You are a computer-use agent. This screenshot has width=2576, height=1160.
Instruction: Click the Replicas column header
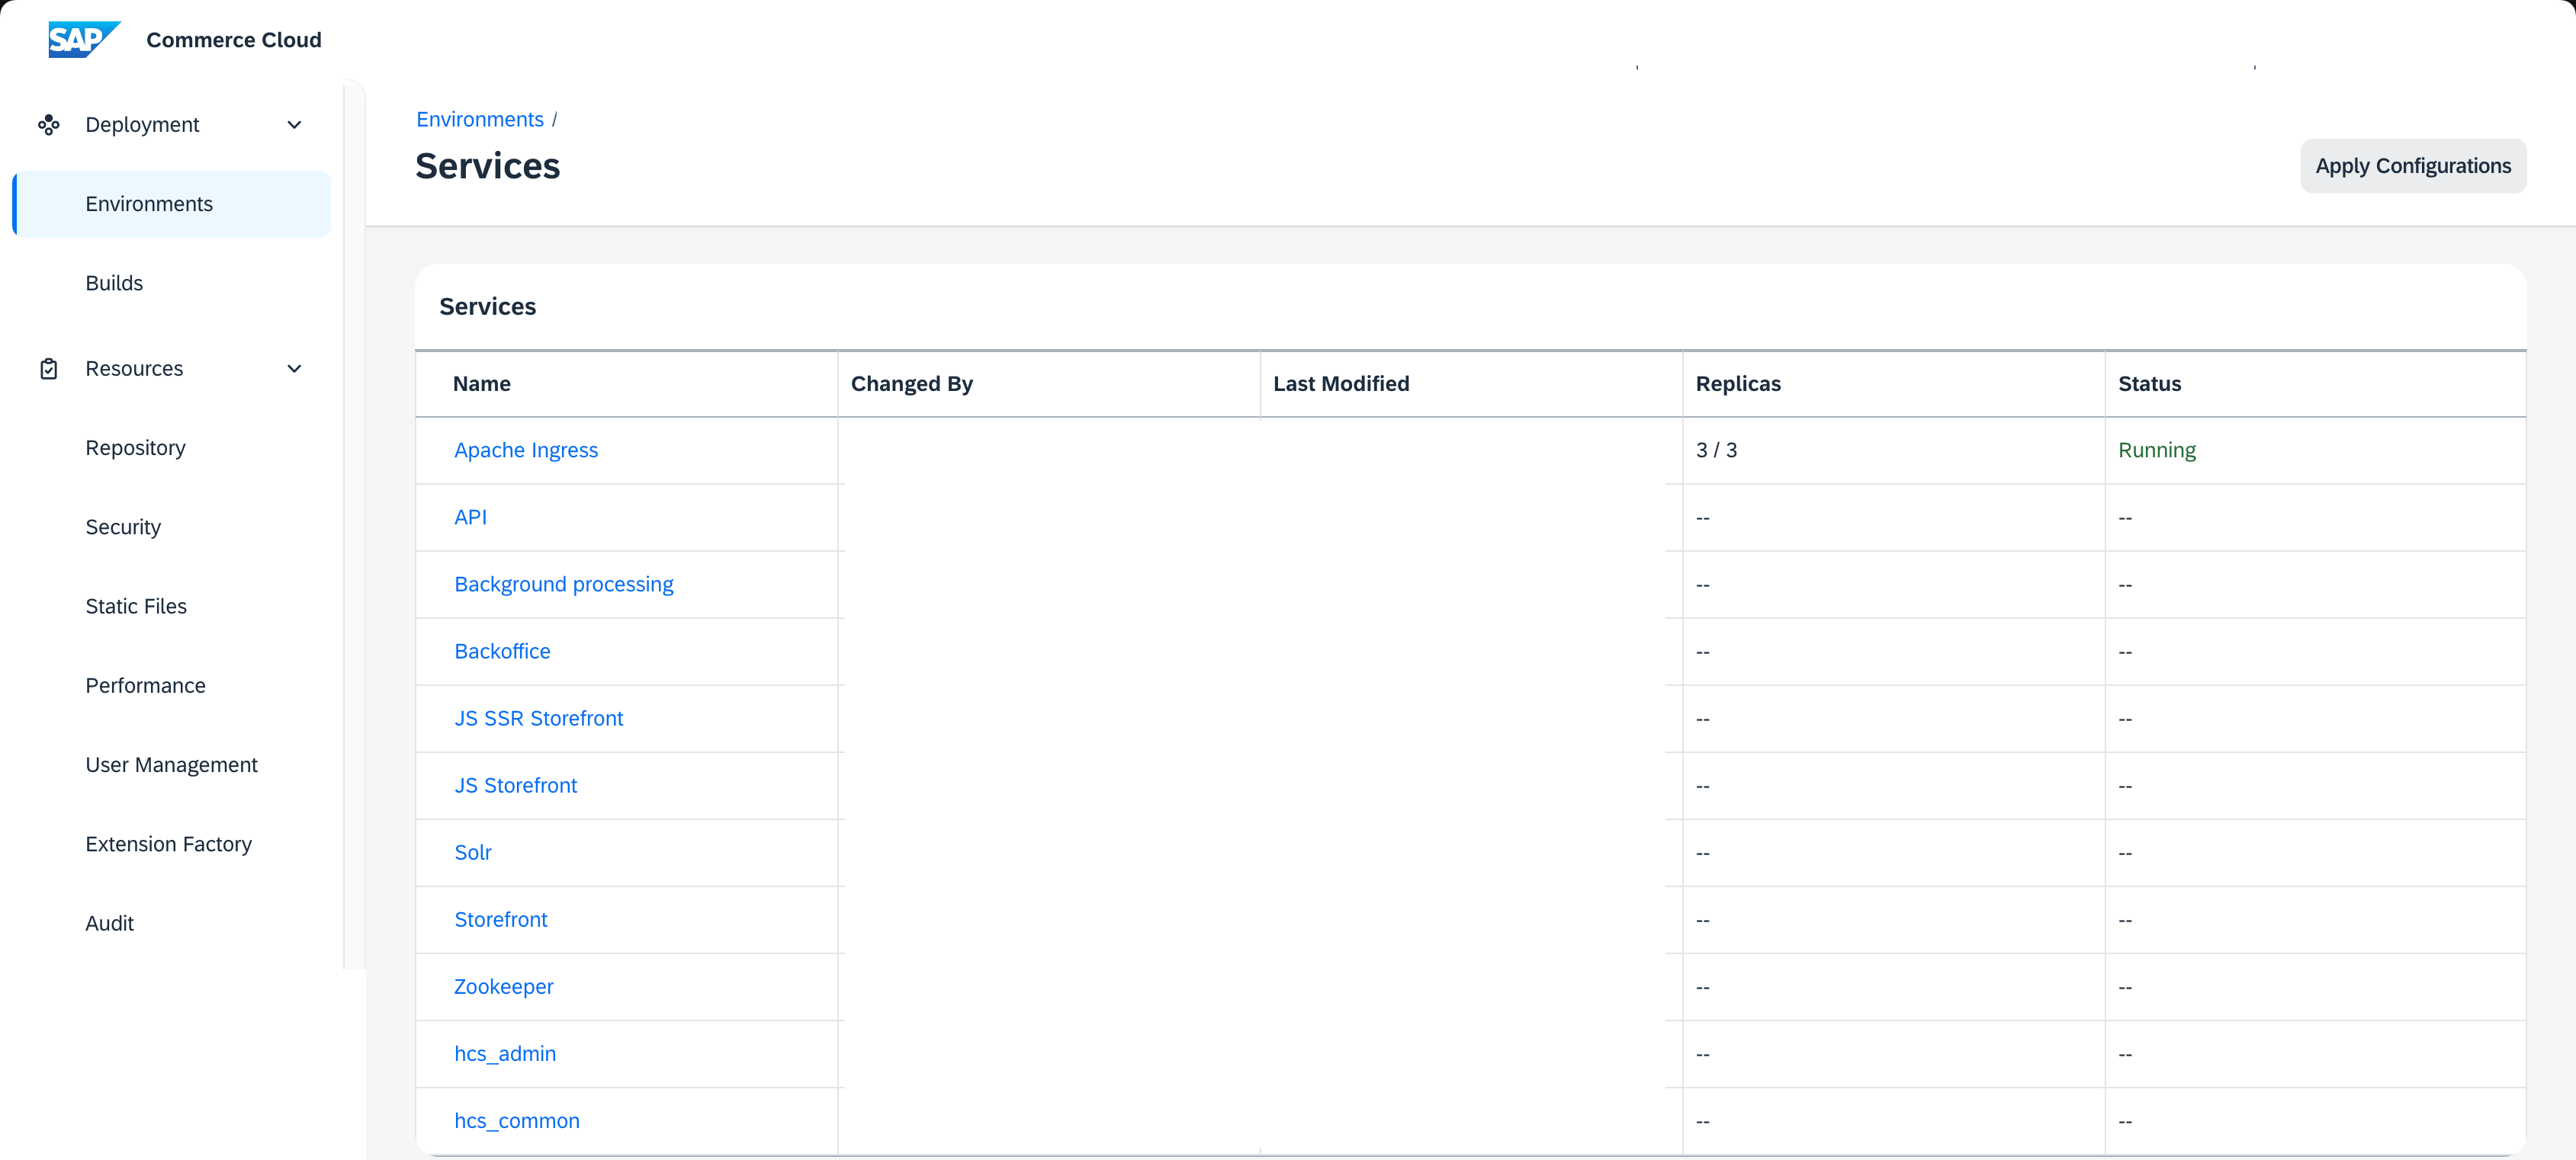click(1738, 383)
